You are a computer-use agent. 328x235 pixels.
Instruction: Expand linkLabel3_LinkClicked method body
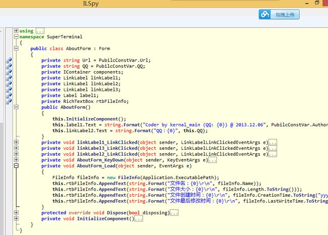click(x=16, y=148)
